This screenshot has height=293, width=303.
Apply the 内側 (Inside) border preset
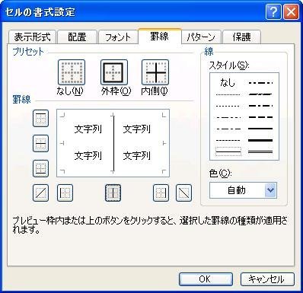click(x=155, y=72)
